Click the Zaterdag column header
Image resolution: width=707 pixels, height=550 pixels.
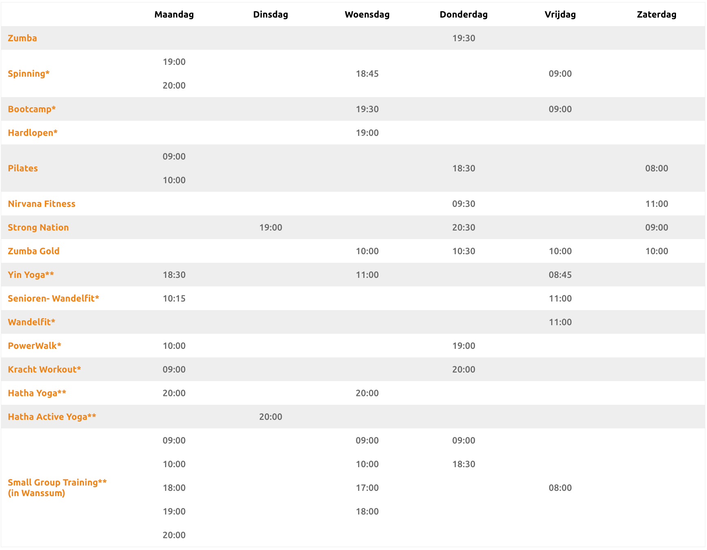click(656, 15)
